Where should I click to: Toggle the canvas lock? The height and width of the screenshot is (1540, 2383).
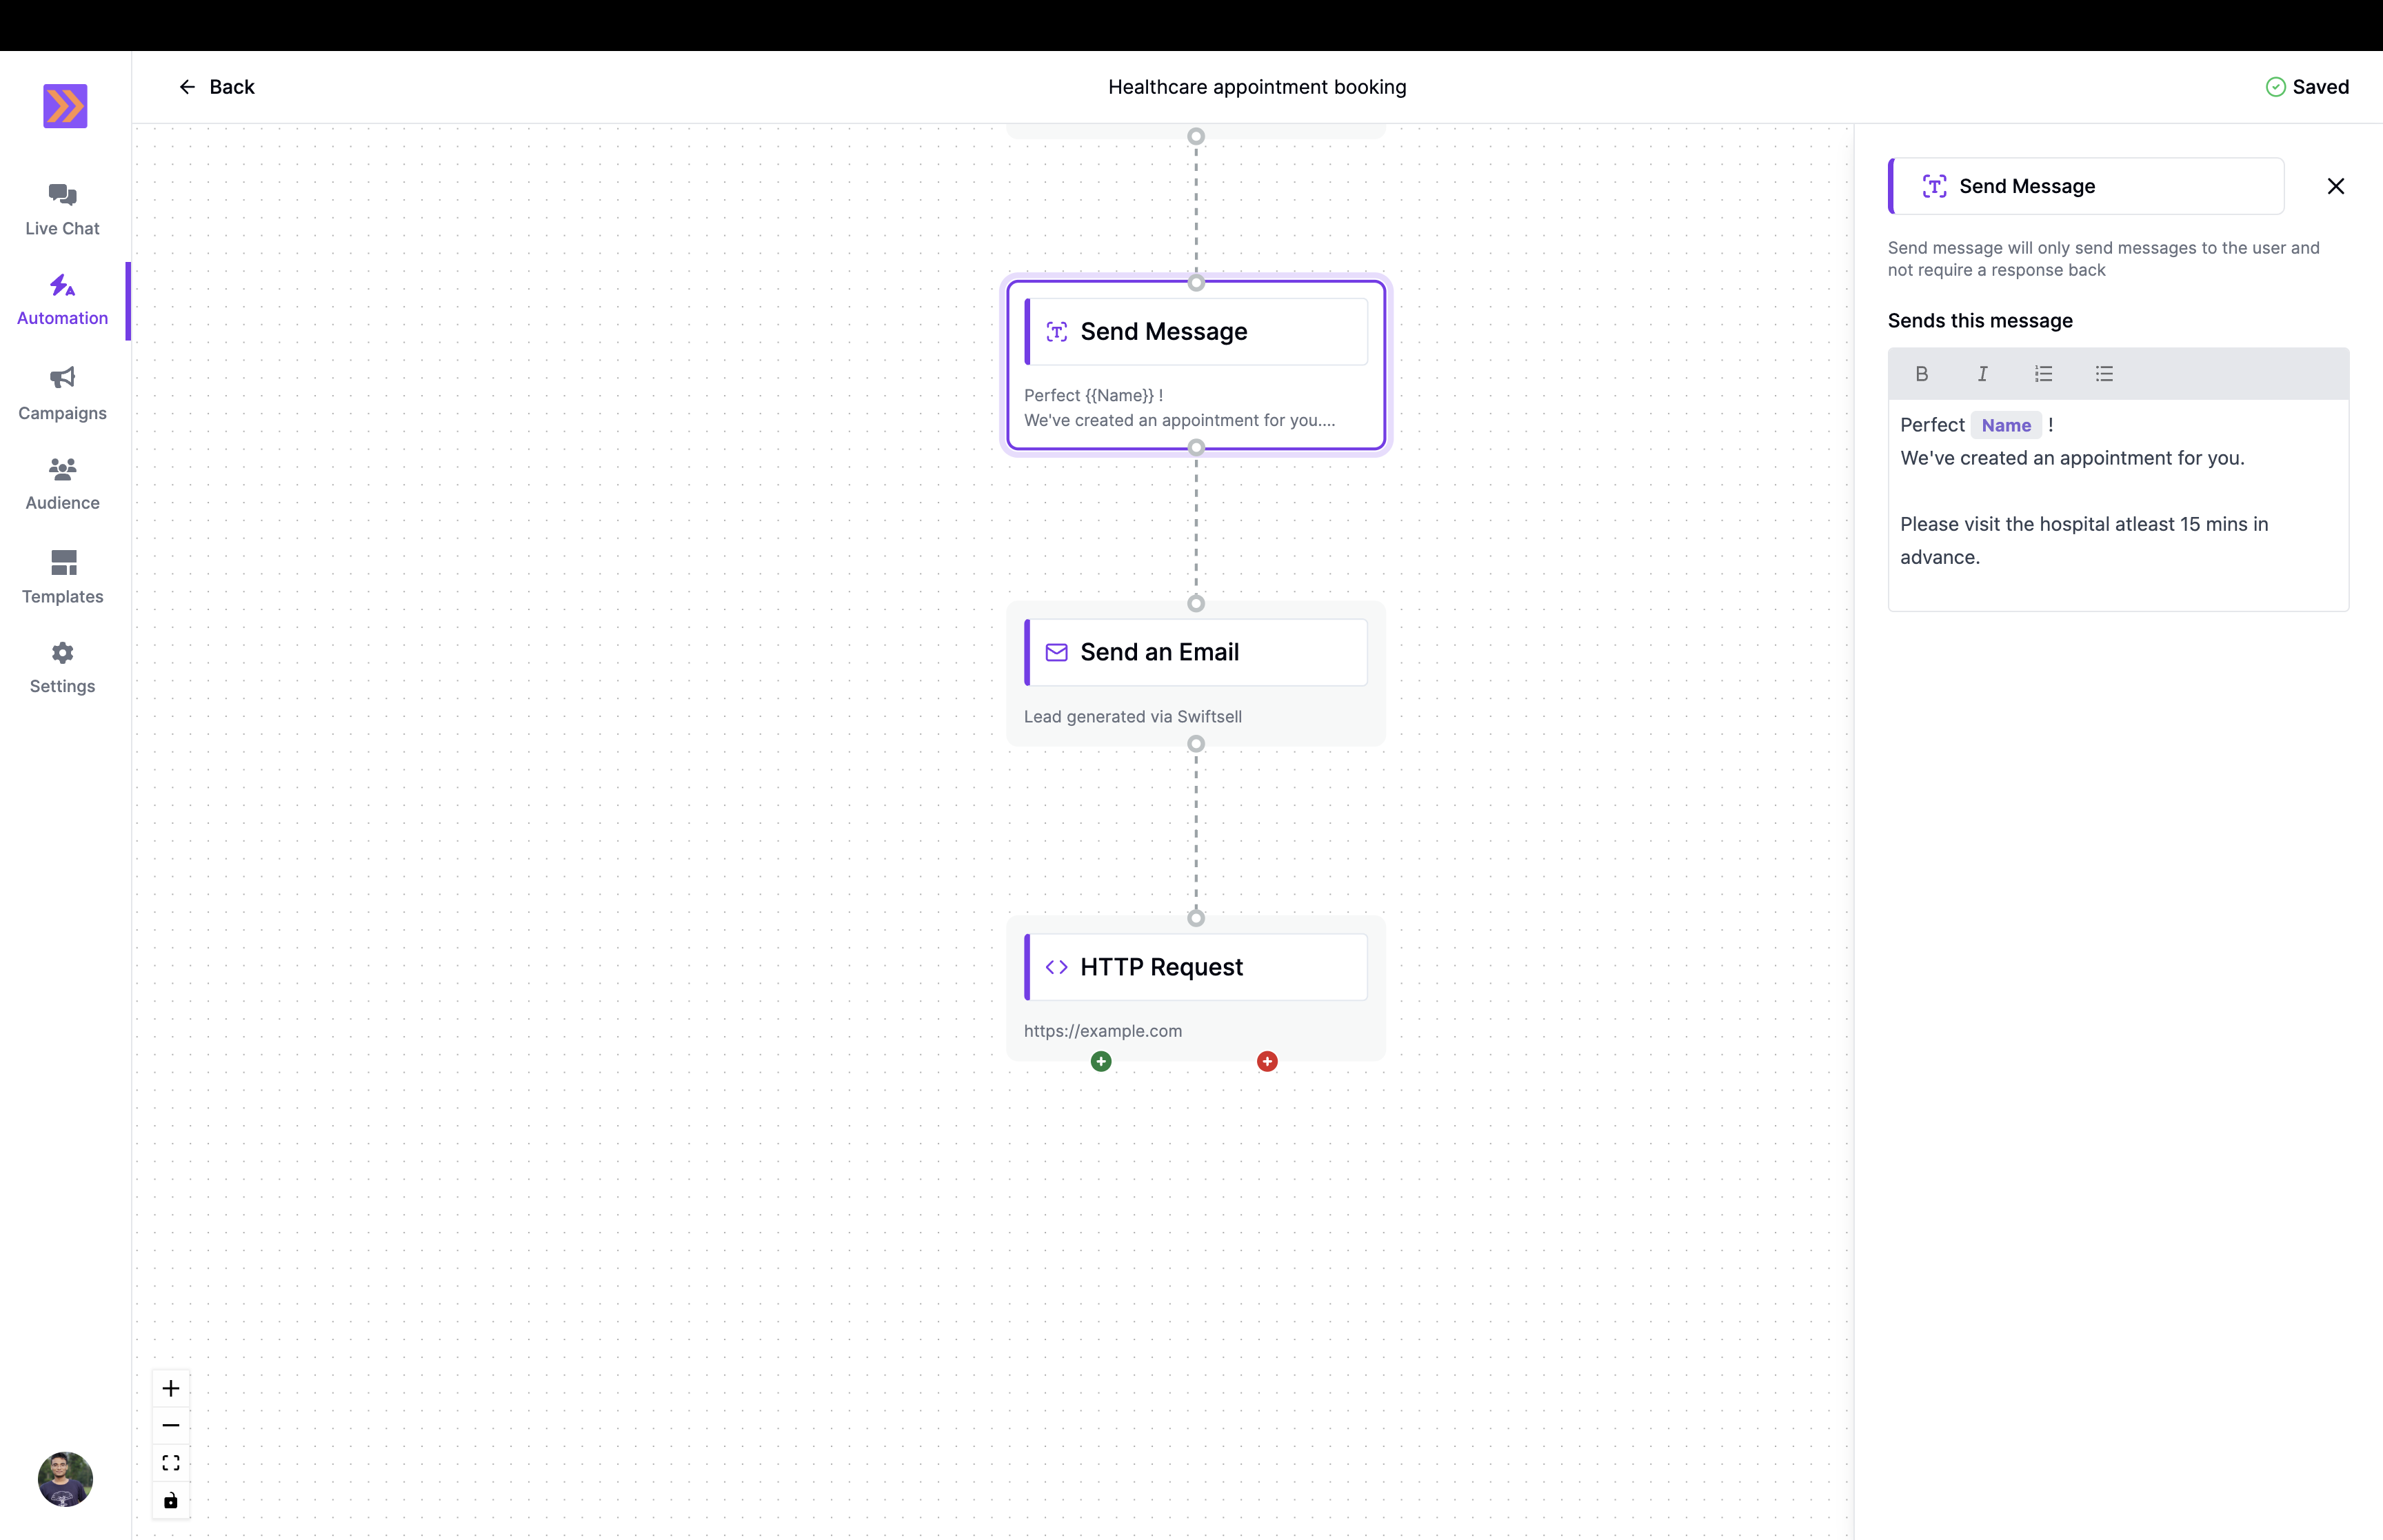170,1500
